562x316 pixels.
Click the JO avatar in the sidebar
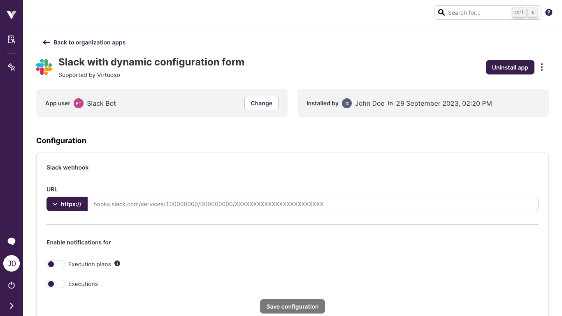point(12,263)
